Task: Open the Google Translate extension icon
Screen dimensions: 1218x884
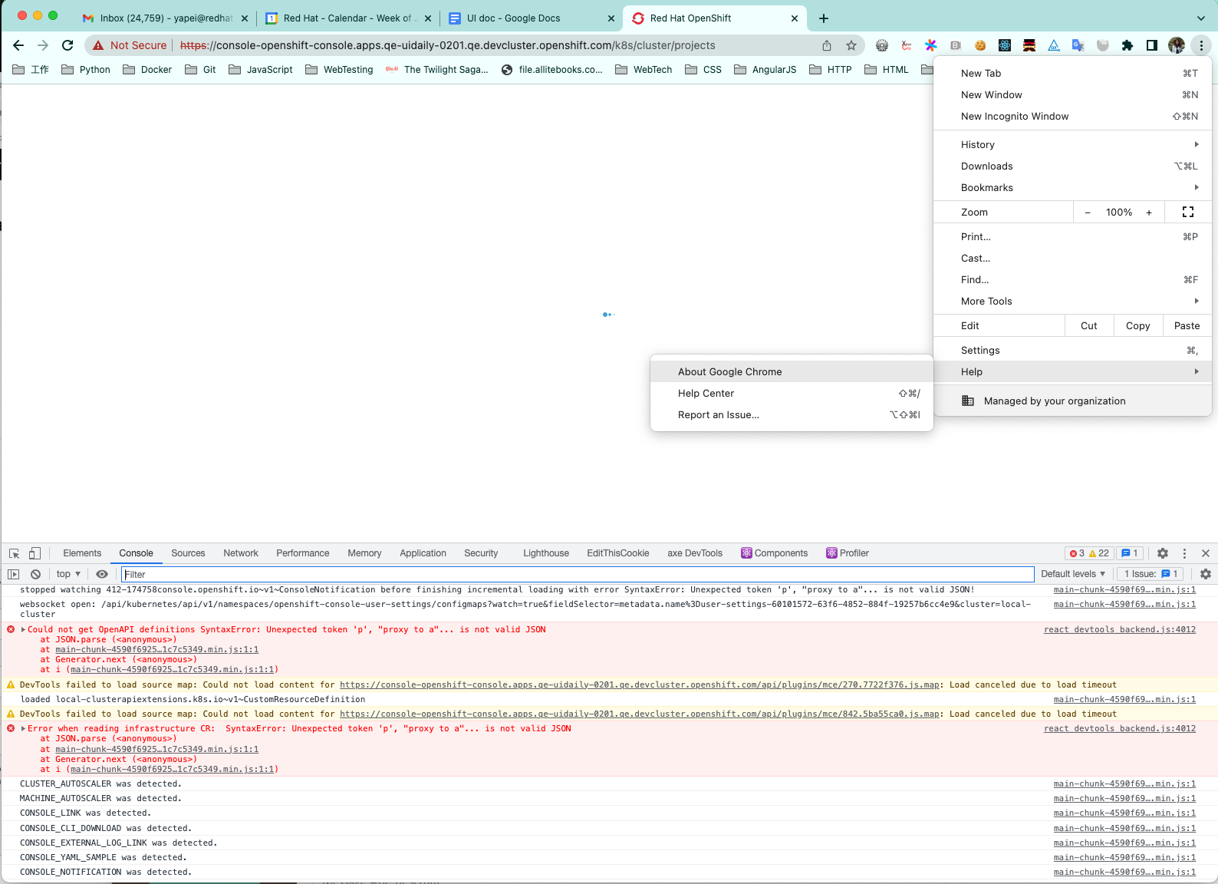Action: pyautogui.click(x=1078, y=45)
